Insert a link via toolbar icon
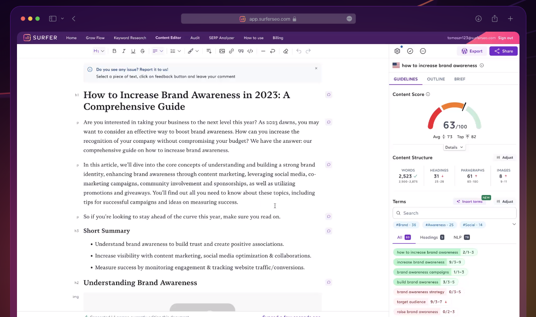Viewport: 536px width, 317px height. (231, 51)
